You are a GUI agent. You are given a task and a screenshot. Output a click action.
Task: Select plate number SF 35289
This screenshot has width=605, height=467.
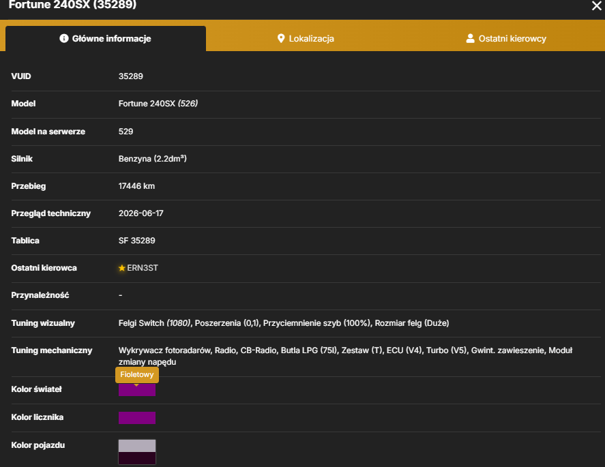pos(136,241)
